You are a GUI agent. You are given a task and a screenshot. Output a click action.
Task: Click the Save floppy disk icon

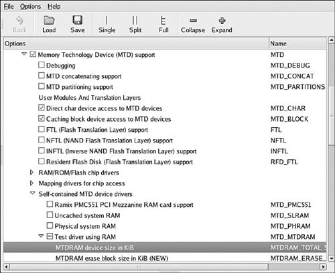(x=77, y=20)
